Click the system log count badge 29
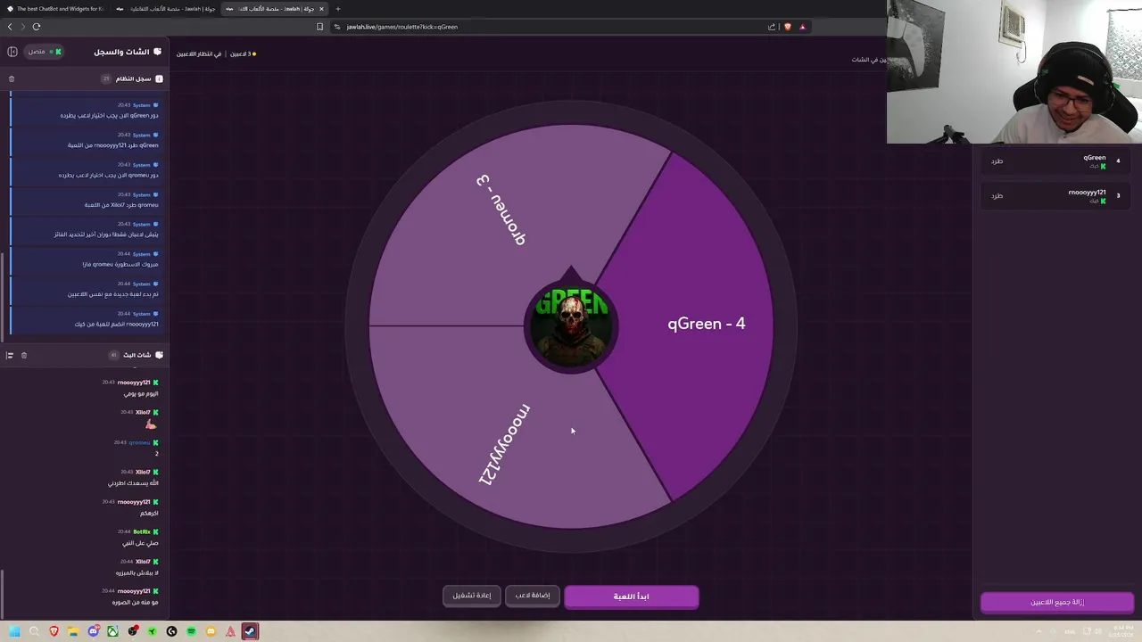Image resolution: width=1142 pixels, height=642 pixels. pos(106,79)
